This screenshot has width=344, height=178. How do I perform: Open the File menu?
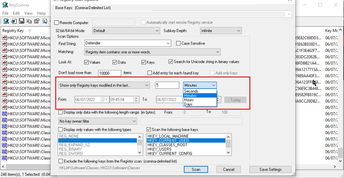pos(5,13)
